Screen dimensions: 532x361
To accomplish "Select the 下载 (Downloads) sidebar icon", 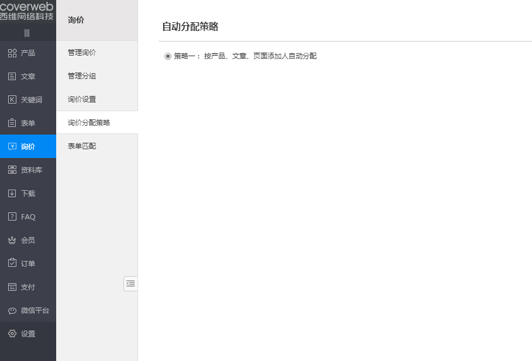I will point(28,193).
